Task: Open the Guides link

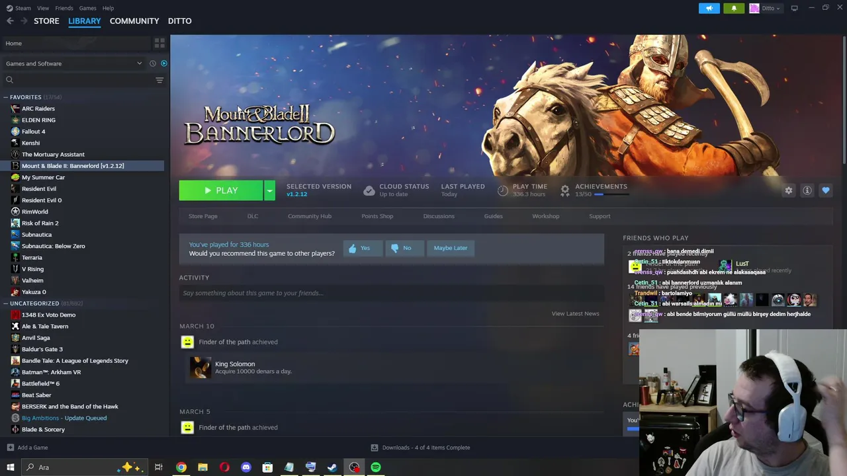Action: (494, 216)
